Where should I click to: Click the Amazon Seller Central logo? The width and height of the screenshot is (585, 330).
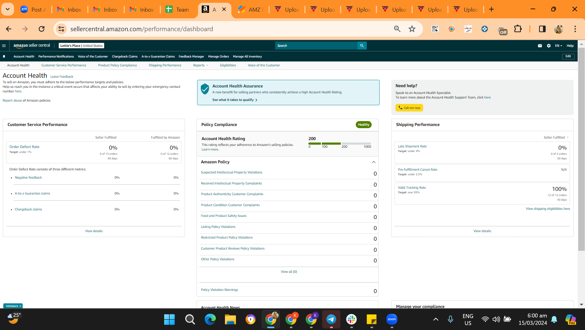32,46
